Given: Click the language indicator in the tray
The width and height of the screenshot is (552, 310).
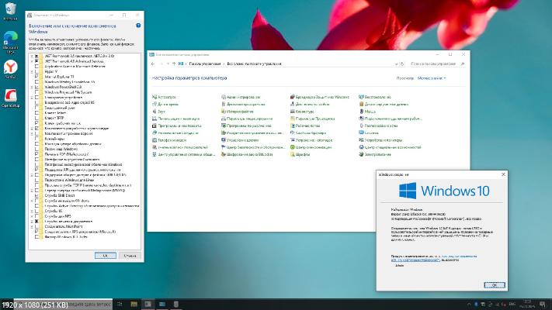Looking at the screenshot, I should pyautogui.click(x=512, y=305).
